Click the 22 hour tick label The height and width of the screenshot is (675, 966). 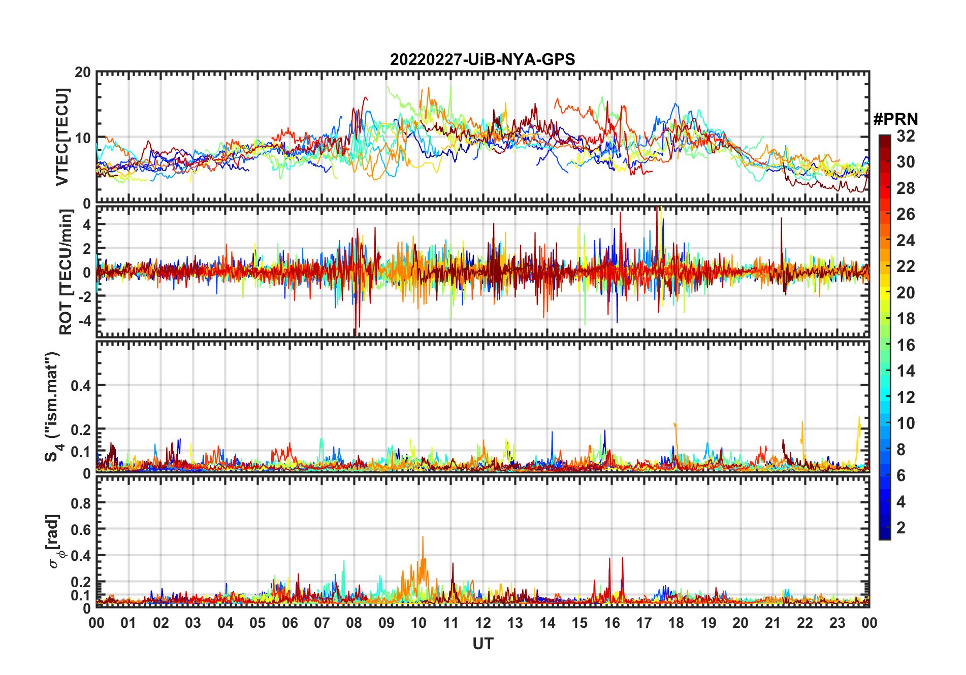point(805,623)
